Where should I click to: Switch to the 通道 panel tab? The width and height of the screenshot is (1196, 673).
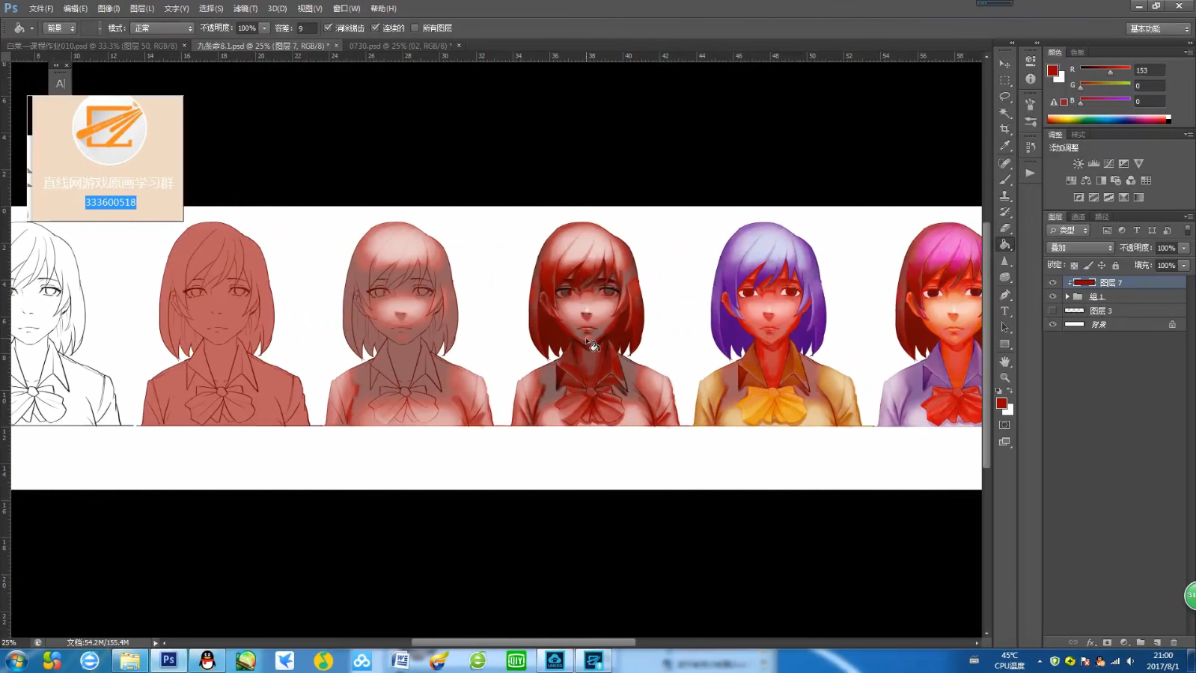point(1078,217)
